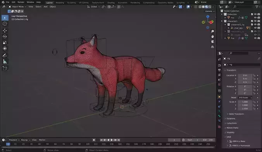This screenshot has width=262, height=152.
Task: Open the timeline Keying menu
Action: (x=26, y=140)
